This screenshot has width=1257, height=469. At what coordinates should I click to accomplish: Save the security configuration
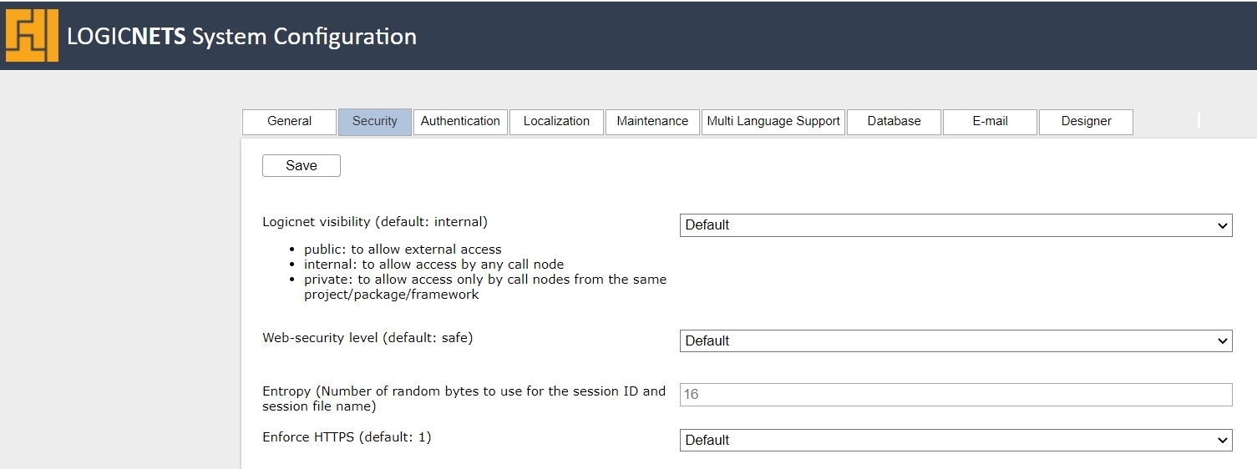coord(302,165)
